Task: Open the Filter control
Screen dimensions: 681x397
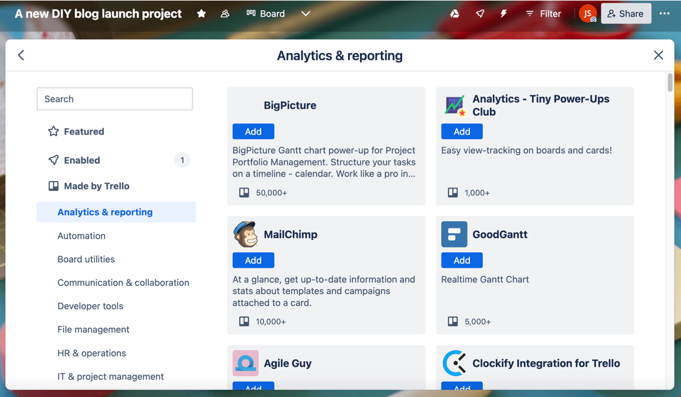Action: point(543,14)
